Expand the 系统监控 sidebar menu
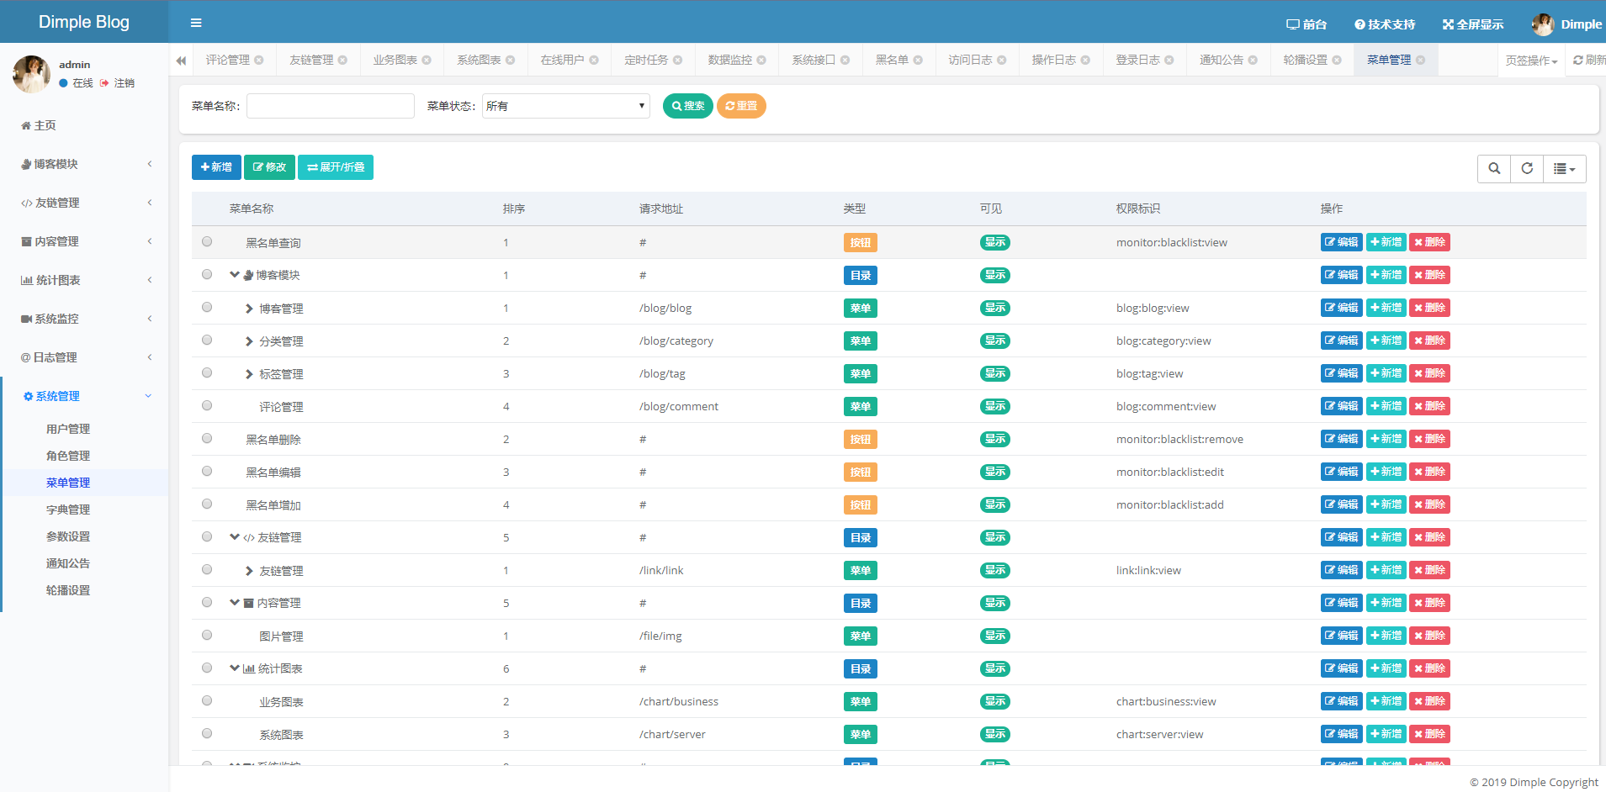Image resolution: width=1606 pixels, height=792 pixels. [x=84, y=319]
